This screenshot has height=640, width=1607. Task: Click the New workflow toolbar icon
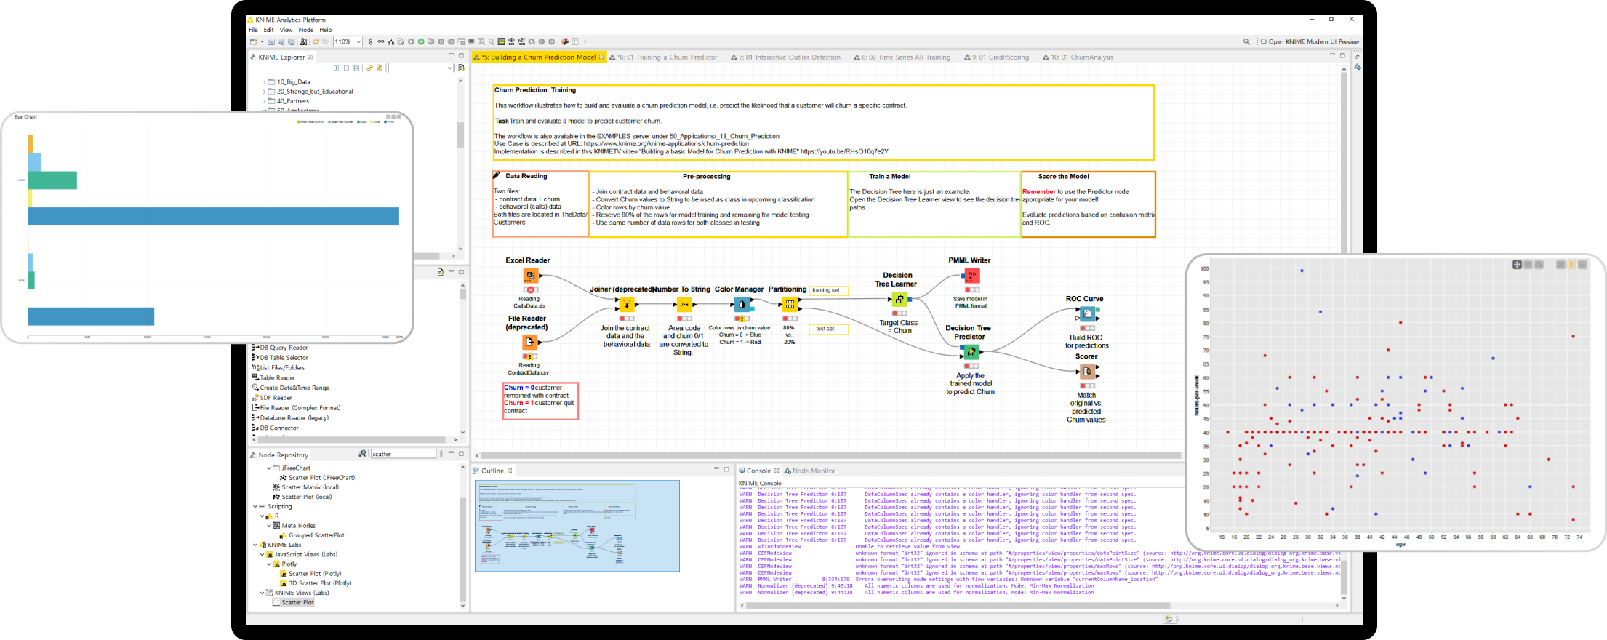click(x=253, y=41)
